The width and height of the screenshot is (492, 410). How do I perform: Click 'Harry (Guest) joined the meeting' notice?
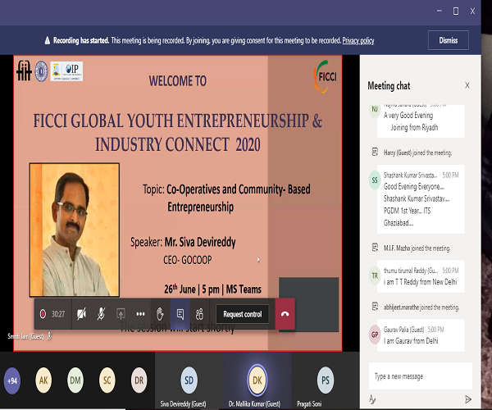pos(417,153)
